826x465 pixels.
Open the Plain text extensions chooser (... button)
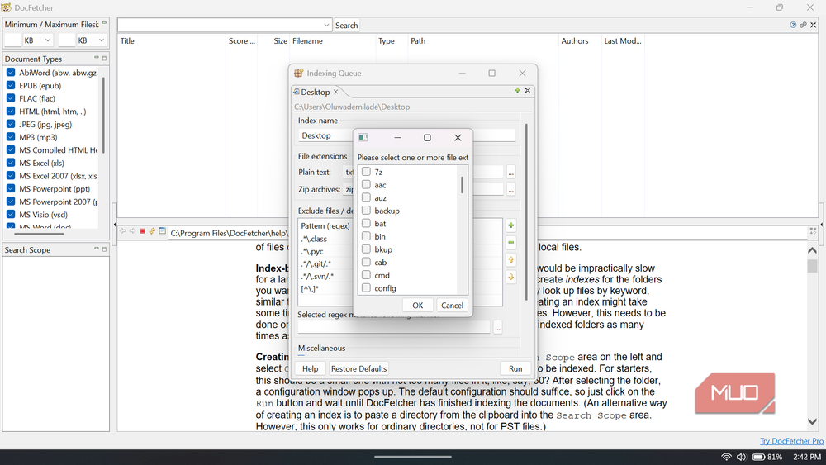point(511,172)
